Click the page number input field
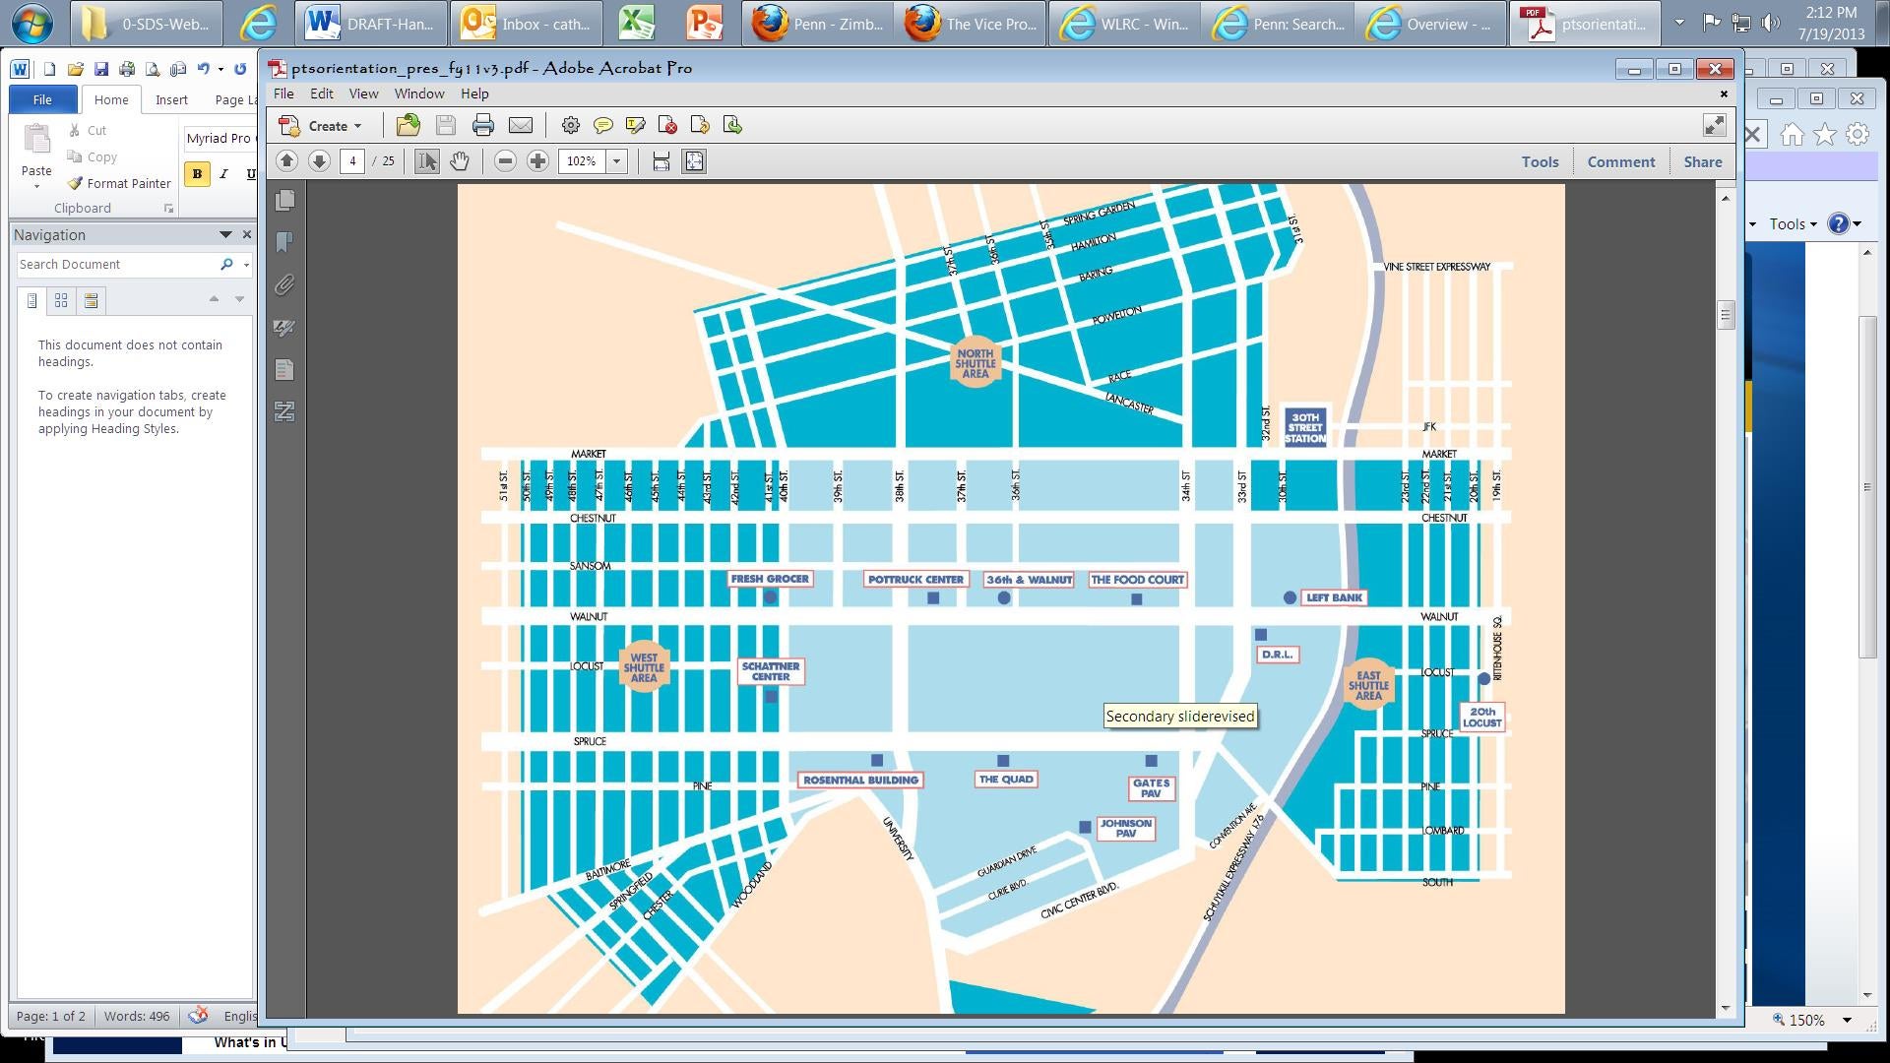Image resolution: width=1890 pixels, height=1063 pixels. pyautogui.click(x=352, y=161)
